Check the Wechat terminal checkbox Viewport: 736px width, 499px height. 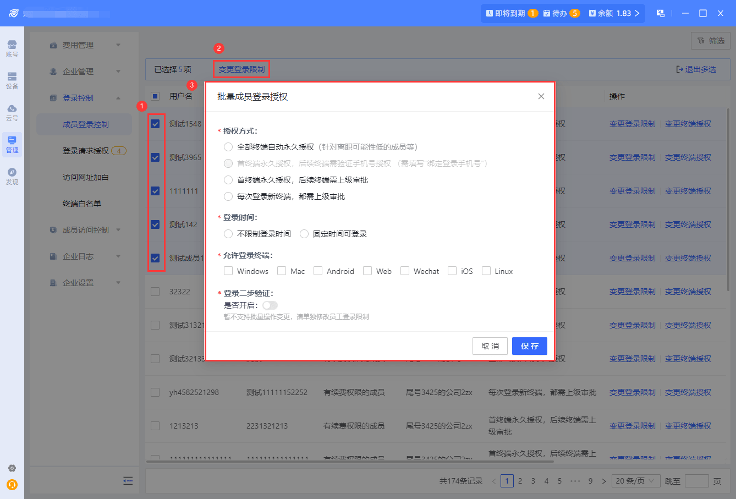click(405, 271)
